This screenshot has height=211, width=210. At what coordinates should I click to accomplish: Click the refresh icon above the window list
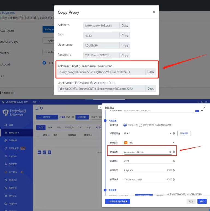tap(42, 108)
